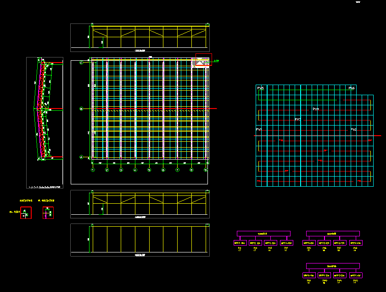386x292 pixels.
Task: Select the last axis bubble at bottom right
Action: [x=206, y=170]
